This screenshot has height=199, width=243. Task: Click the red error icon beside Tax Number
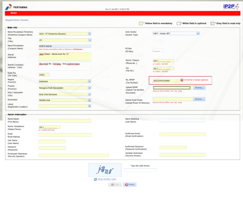click(x=182, y=80)
